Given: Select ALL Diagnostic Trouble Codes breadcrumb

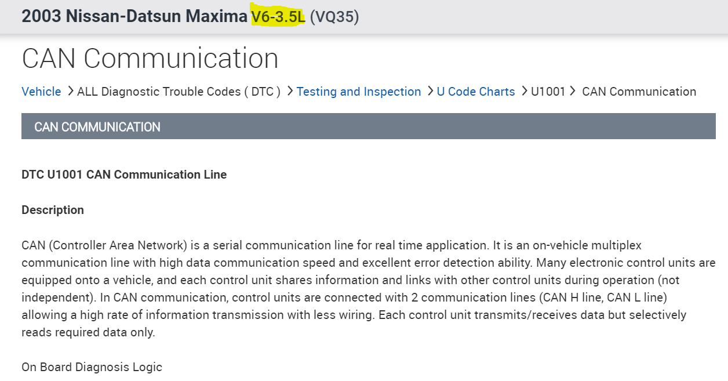Looking at the screenshot, I should [179, 92].
